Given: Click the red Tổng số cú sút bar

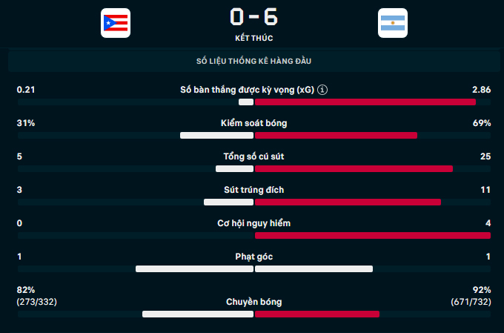Looking at the screenshot, I should tap(354, 169).
